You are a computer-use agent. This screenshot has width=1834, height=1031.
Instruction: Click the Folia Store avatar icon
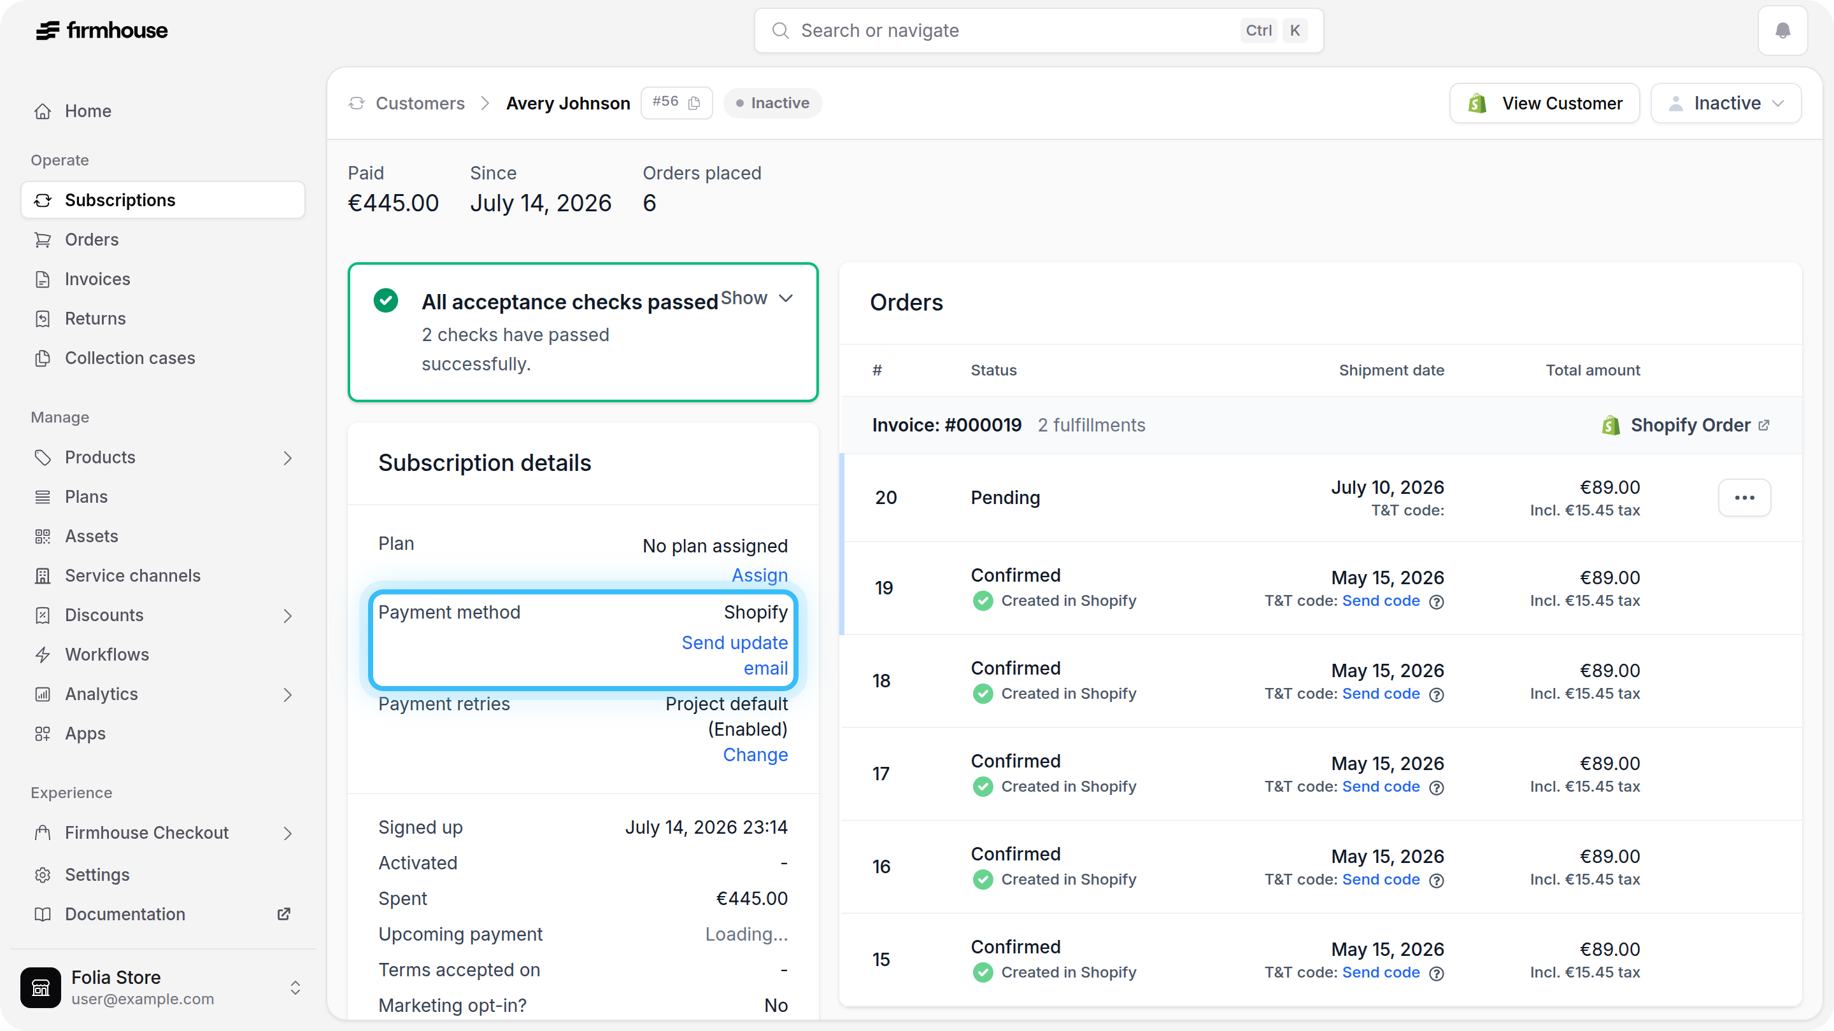41,988
